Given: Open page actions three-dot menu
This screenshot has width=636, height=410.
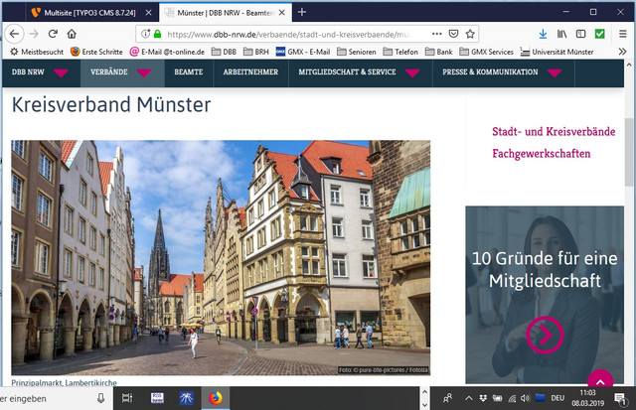Looking at the screenshot, I should (437, 34).
